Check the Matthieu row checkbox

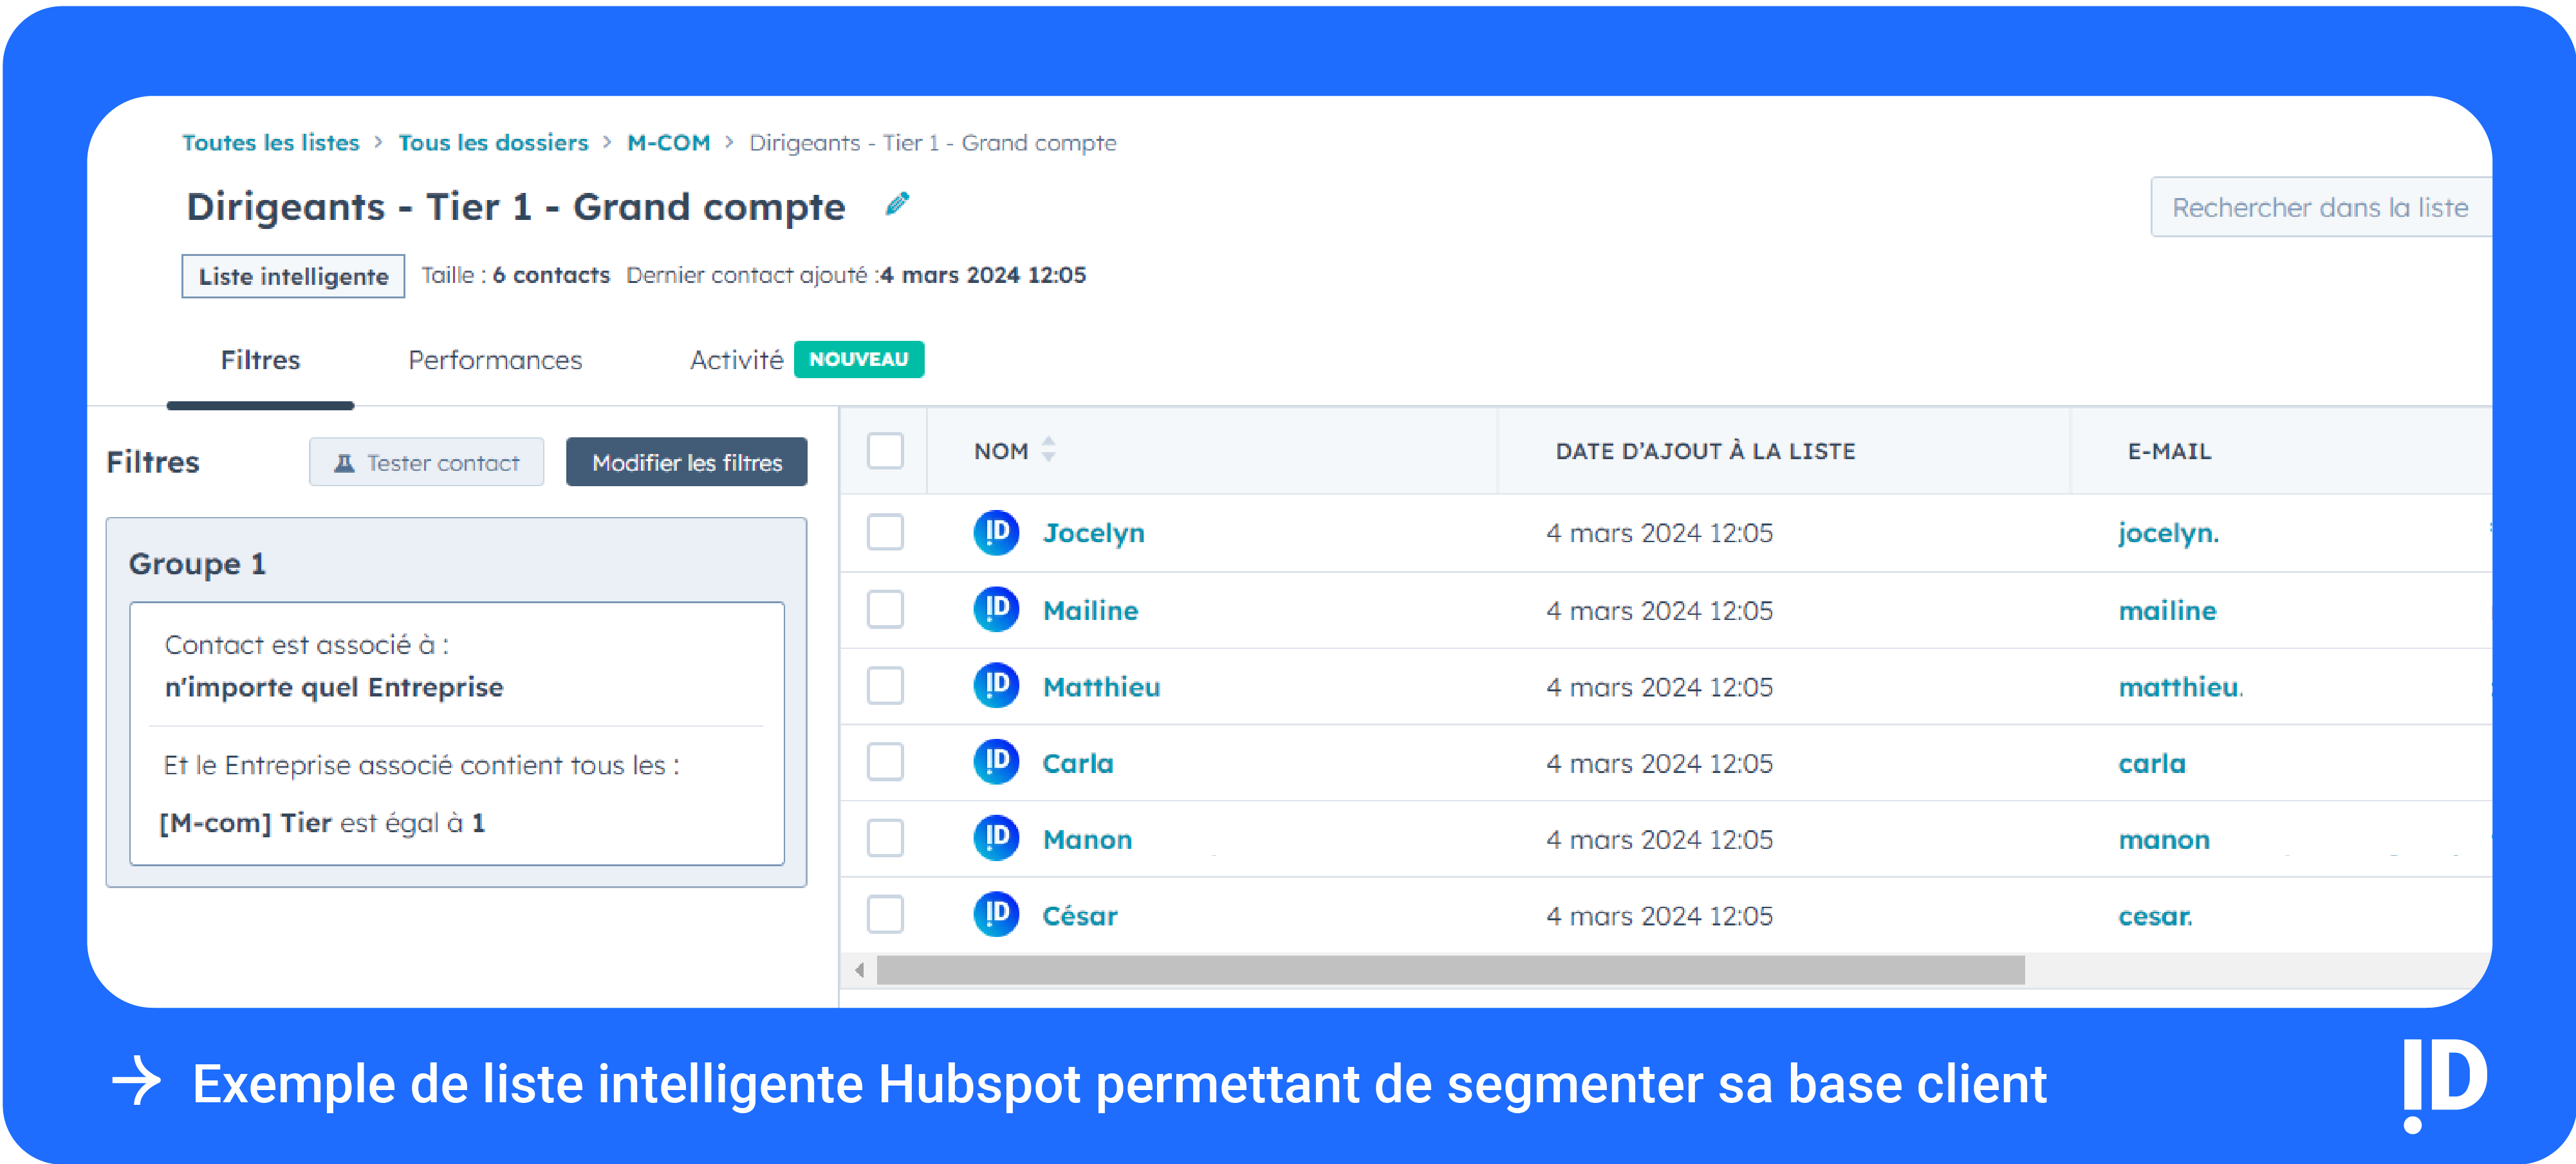coord(885,686)
